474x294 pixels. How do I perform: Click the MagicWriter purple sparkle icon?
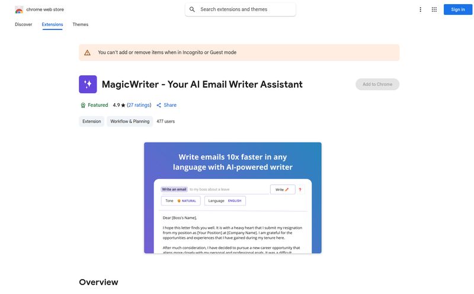[x=88, y=84]
